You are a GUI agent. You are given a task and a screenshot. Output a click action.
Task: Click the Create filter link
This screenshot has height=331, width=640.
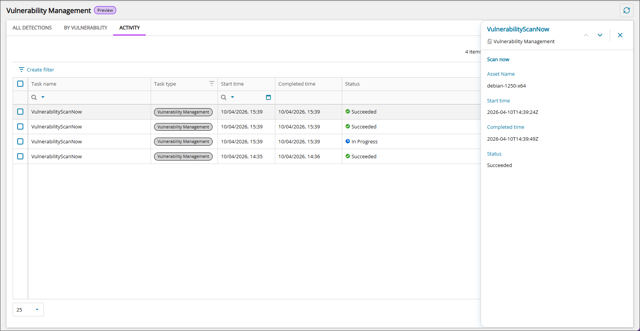[41, 70]
